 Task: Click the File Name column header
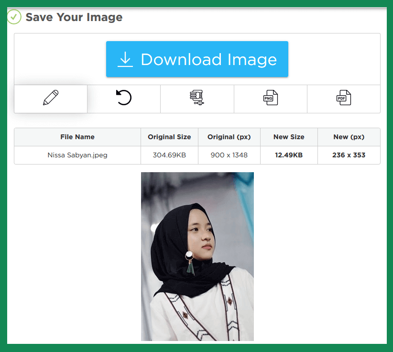tap(77, 137)
